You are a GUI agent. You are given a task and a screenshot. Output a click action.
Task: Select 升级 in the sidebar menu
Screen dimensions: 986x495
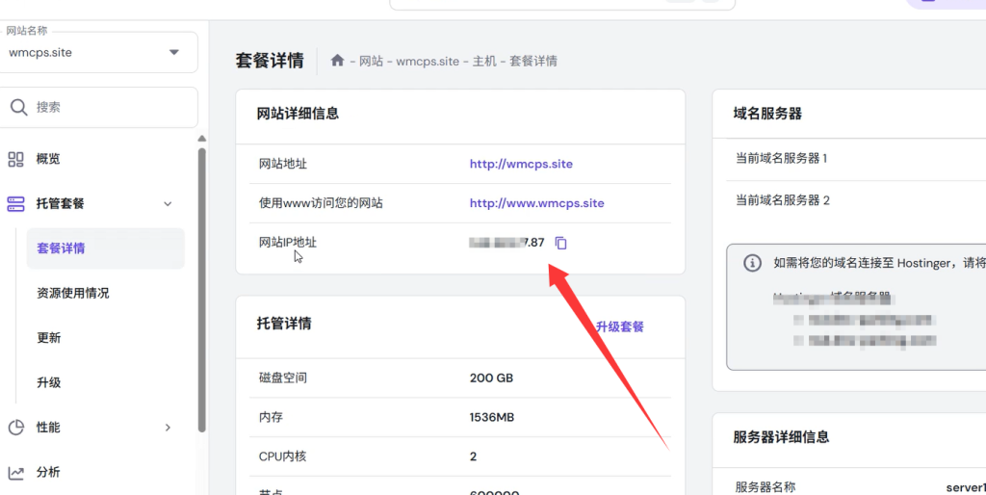point(49,382)
